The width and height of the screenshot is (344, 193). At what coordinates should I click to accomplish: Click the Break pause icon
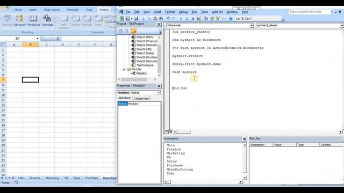pos(187,19)
